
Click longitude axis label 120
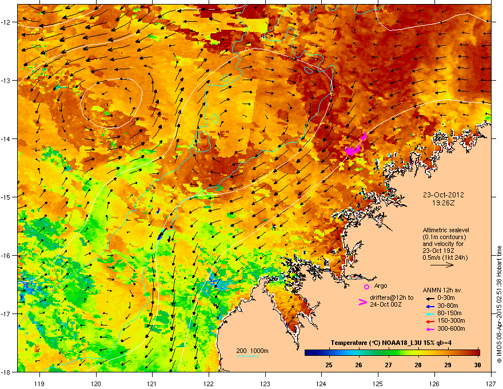coord(96,383)
